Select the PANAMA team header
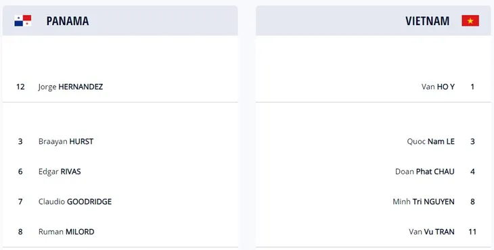The image size is (494, 250). (x=68, y=21)
